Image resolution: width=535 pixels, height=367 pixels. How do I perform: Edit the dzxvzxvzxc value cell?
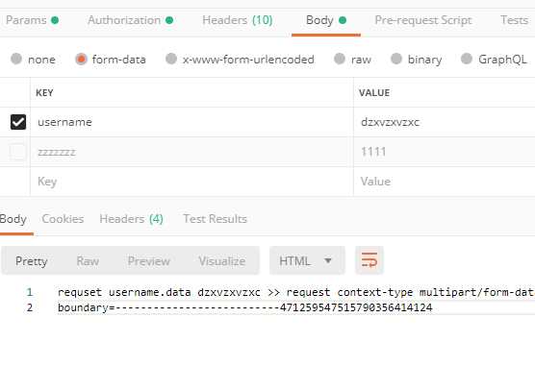pyautogui.click(x=445, y=122)
